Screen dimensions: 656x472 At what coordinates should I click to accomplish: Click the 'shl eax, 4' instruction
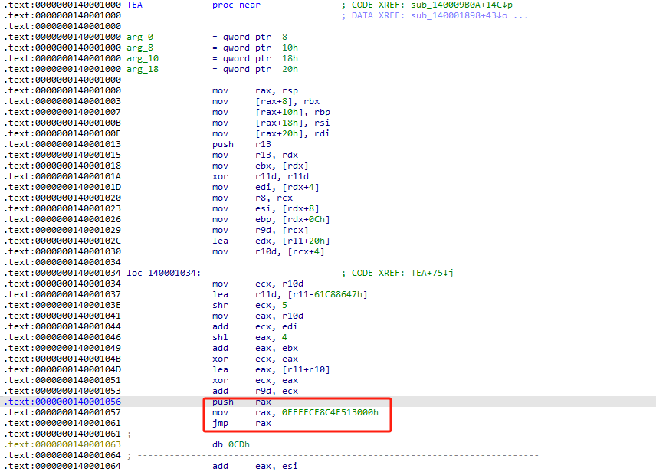[x=250, y=338]
